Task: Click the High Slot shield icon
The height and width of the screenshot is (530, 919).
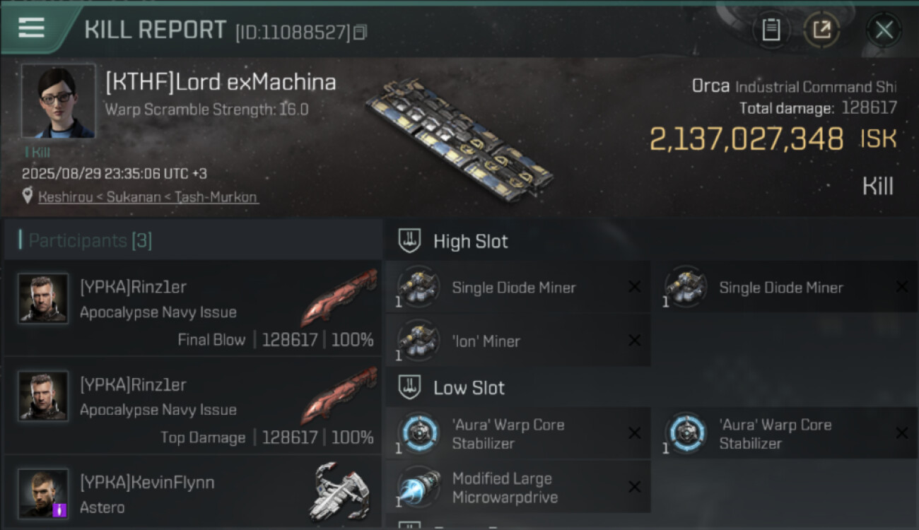Action: tap(411, 241)
